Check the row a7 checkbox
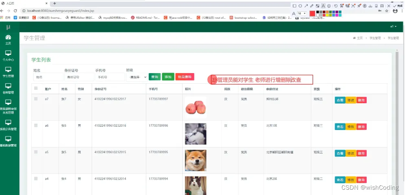 click(36, 99)
